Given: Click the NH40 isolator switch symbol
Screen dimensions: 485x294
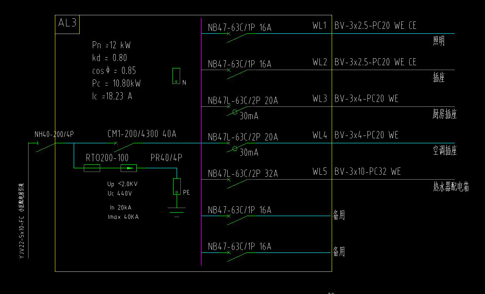Looking at the screenshot, I should click(45, 147).
